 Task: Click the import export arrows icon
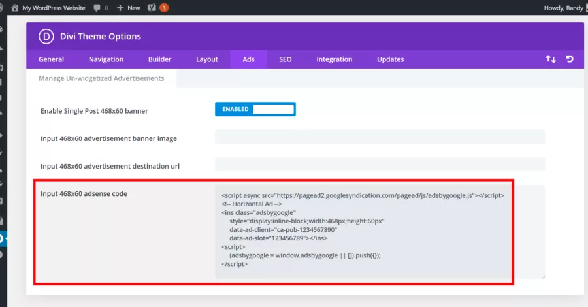(x=551, y=59)
